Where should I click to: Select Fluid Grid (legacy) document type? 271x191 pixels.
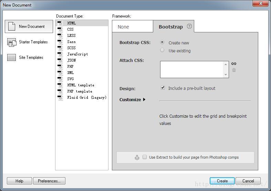point(82,98)
